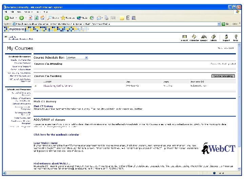Open e-mail from the portal icons
The image size is (244, 183).
coord(184,38)
